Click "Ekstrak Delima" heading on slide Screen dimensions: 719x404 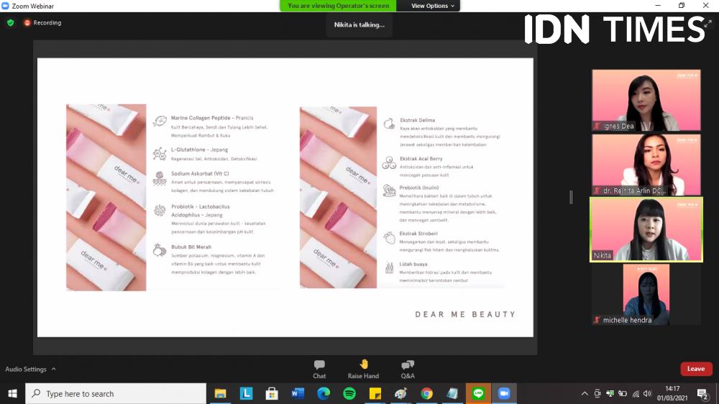[x=417, y=120]
